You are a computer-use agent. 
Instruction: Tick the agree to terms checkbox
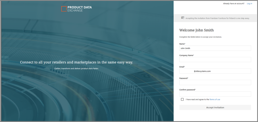click(182, 99)
